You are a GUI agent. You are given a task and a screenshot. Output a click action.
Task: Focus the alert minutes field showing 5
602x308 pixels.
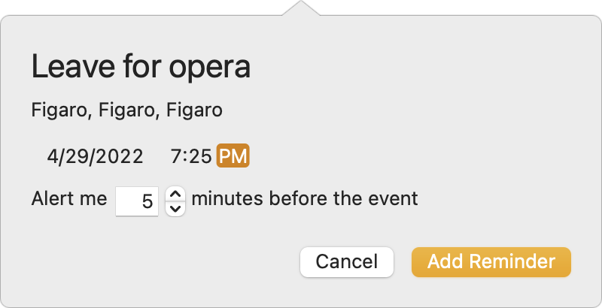[x=137, y=201]
